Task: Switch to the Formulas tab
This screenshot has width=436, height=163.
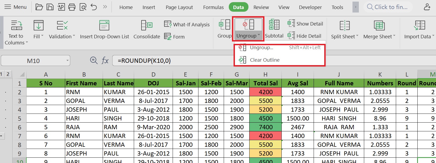Action: (x=213, y=7)
